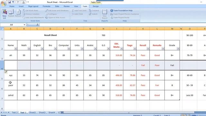This screenshot has height=116, width=206.
Task: Select the cell containing 'yasir'
Action: click(x=11, y=85)
